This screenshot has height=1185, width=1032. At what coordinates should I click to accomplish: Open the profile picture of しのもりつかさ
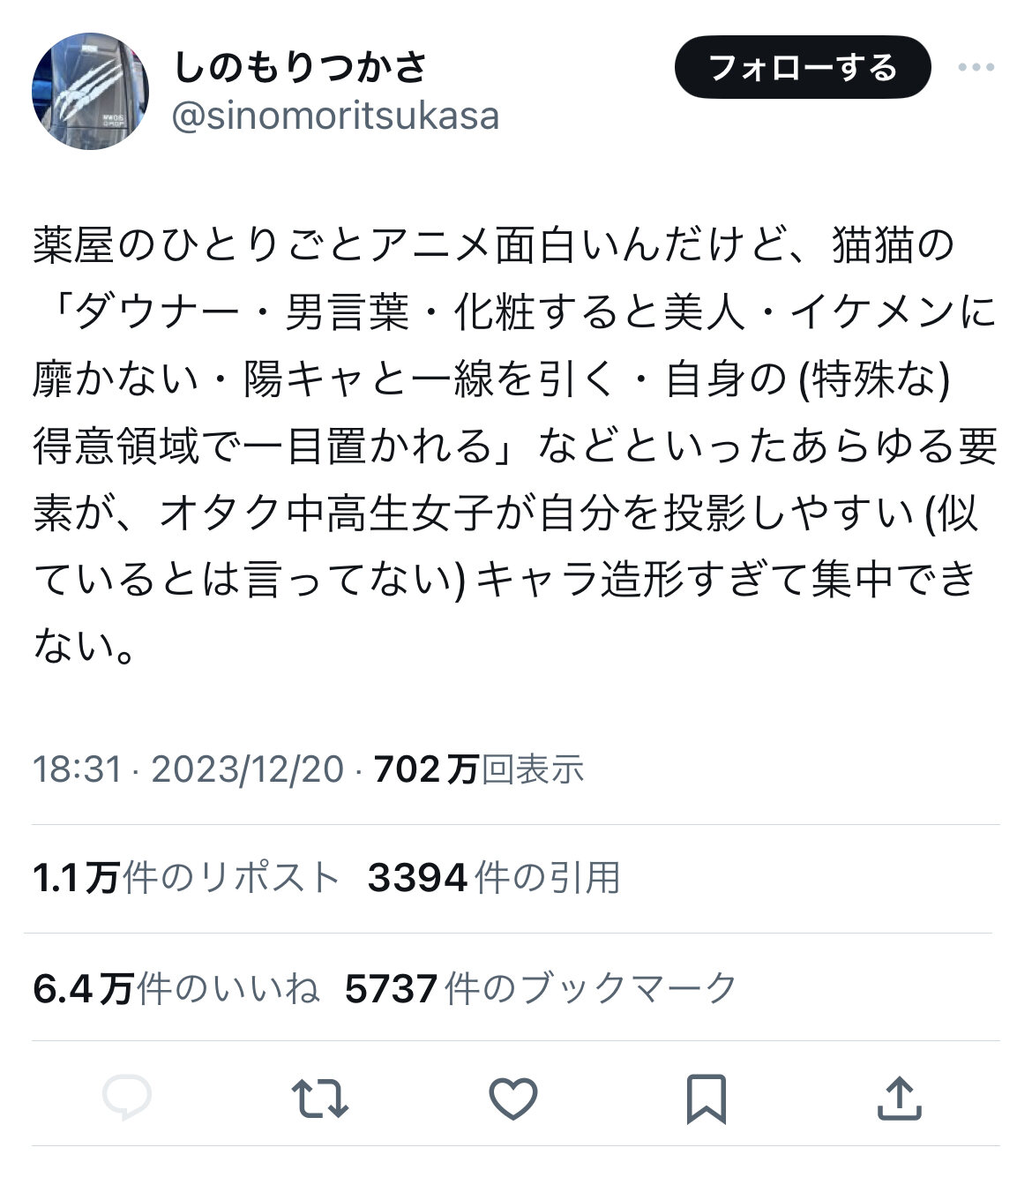click(x=90, y=91)
